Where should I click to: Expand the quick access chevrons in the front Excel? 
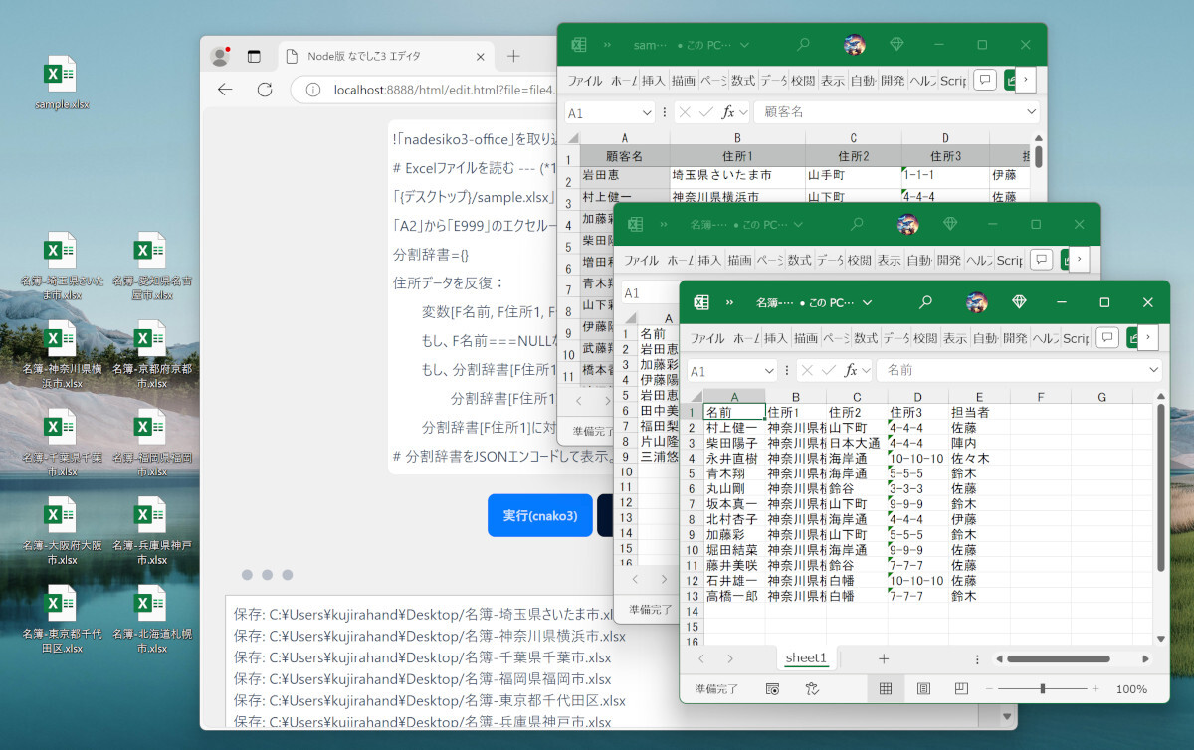click(x=729, y=302)
